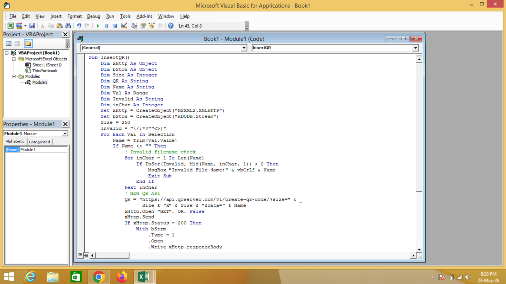
Task: Open the Run menu
Action: tap(110, 16)
